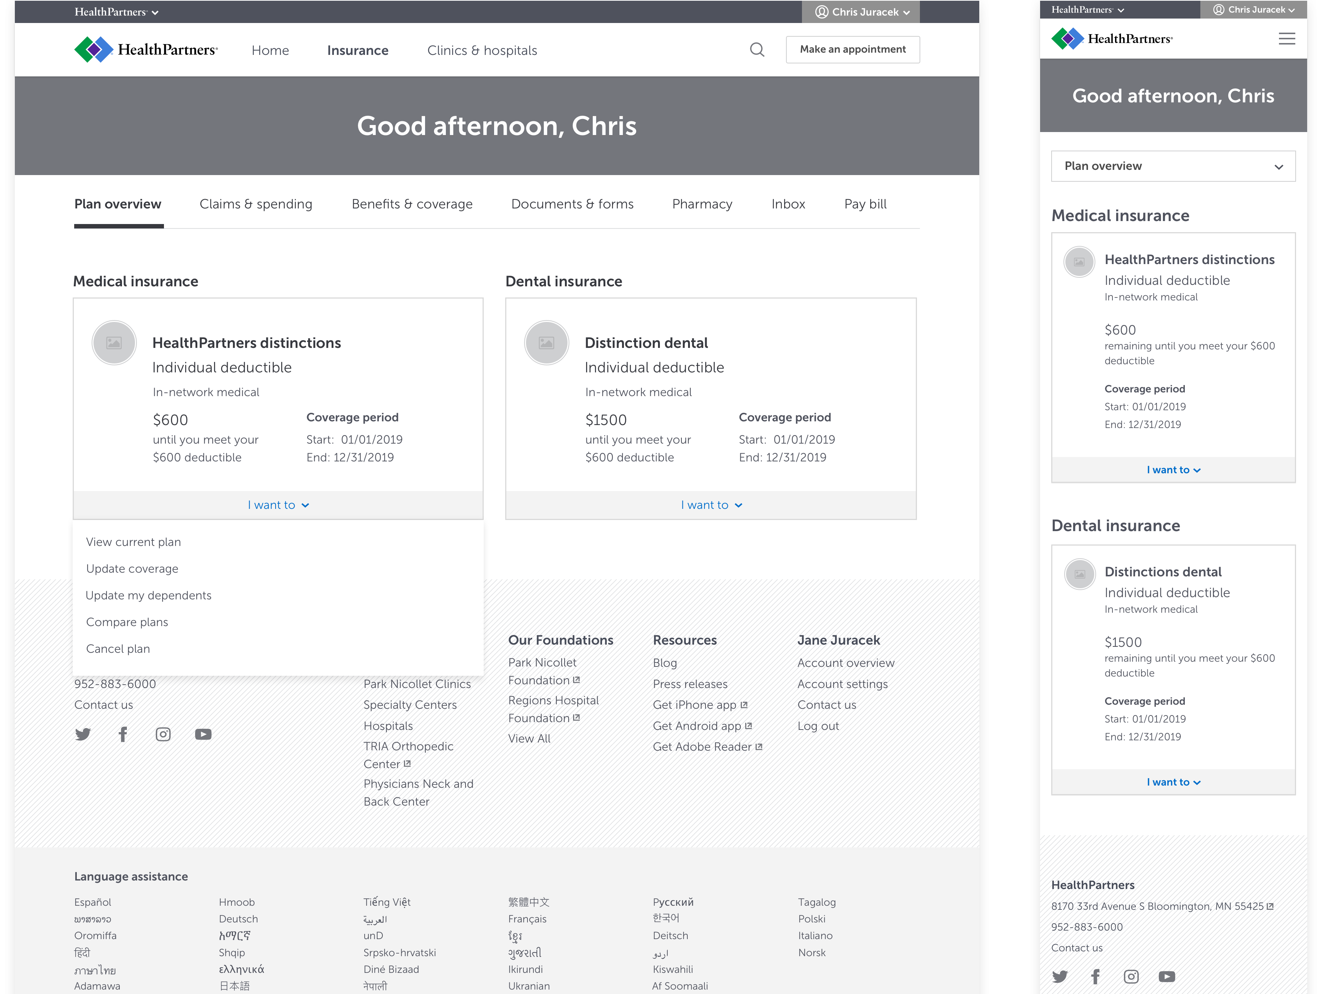Select Update my dependents menu option
Viewport: 1322px width, 994px height.
coord(148,595)
